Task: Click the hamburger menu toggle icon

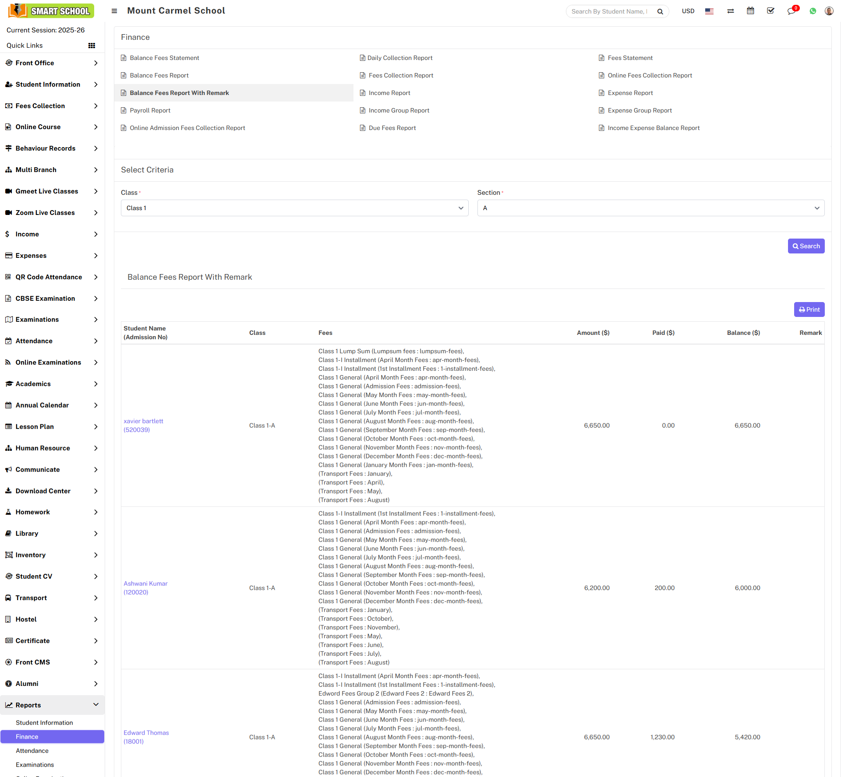Action: click(x=114, y=11)
